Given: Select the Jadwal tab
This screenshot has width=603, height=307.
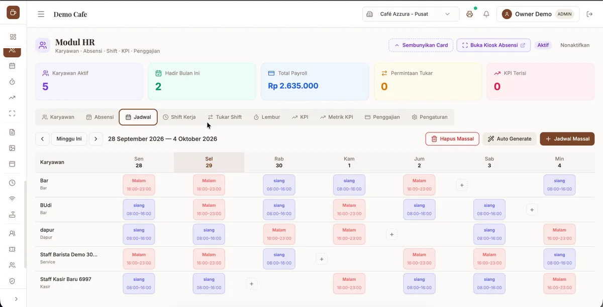Looking at the screenshot, I should point(138,117).
